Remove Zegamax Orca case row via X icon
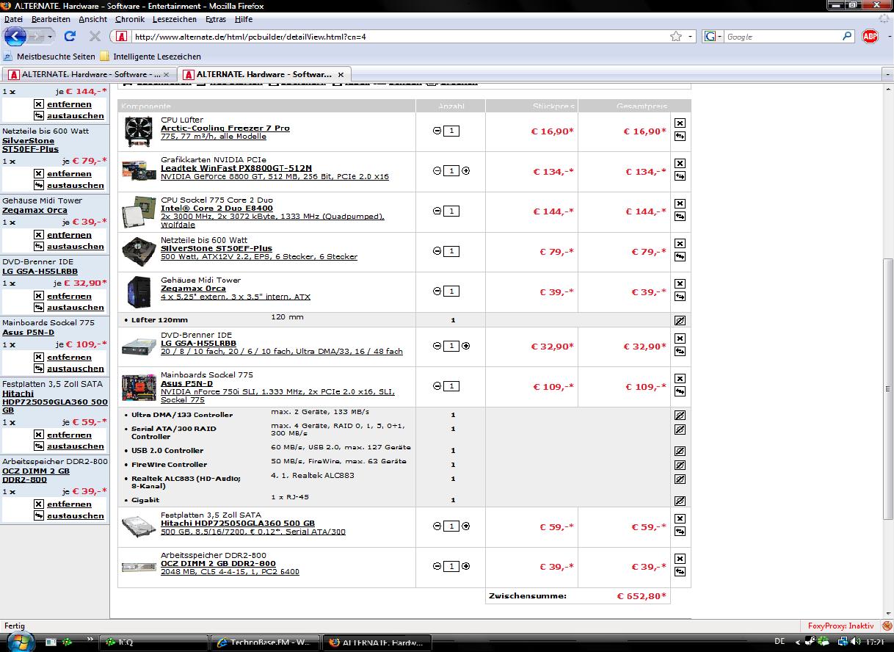 tap(680, 283)
